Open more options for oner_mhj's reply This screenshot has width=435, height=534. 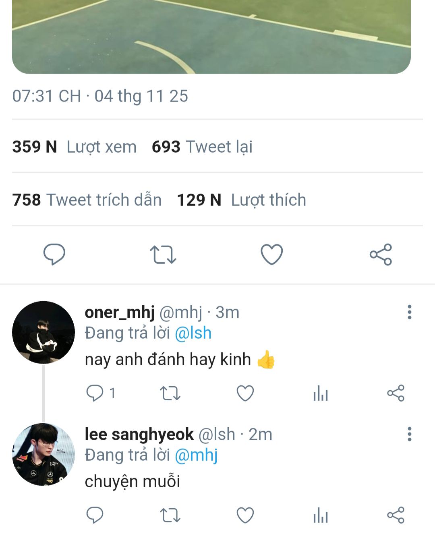click(410, 312)
